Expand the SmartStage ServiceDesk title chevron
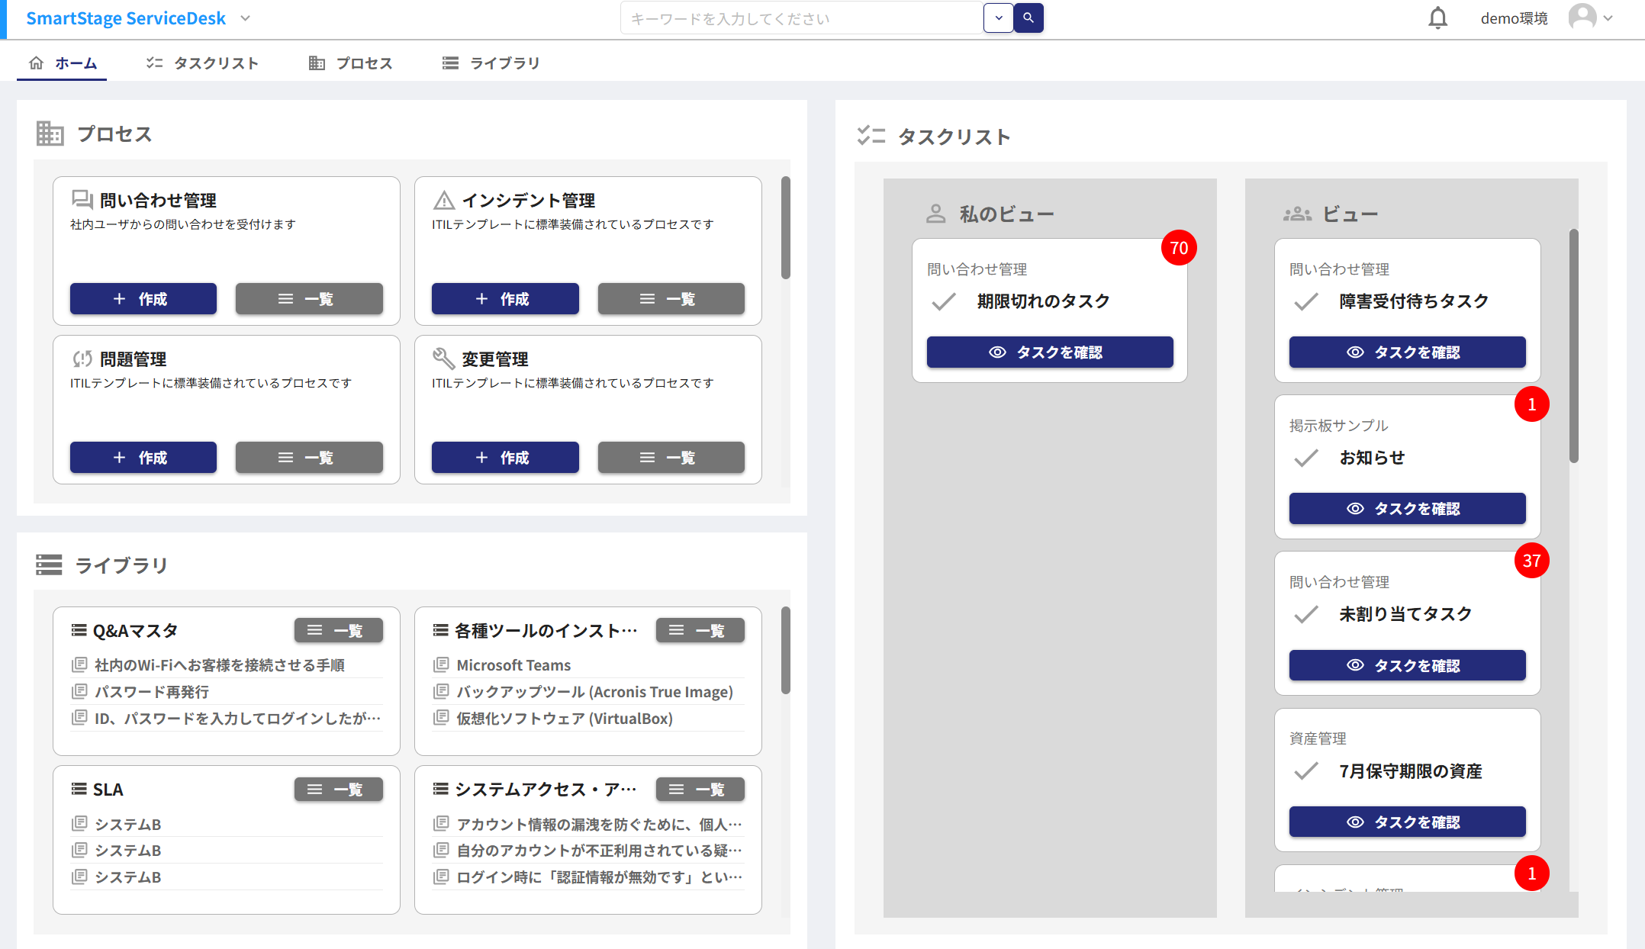Image resolution: width=1645 pixels, height=949 pixels. click(x=245, y=18)
